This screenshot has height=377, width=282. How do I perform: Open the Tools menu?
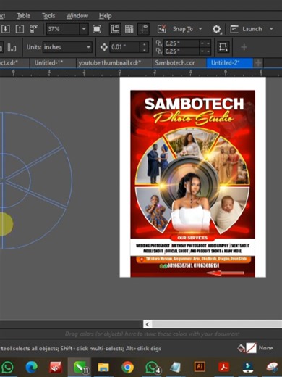48,16
